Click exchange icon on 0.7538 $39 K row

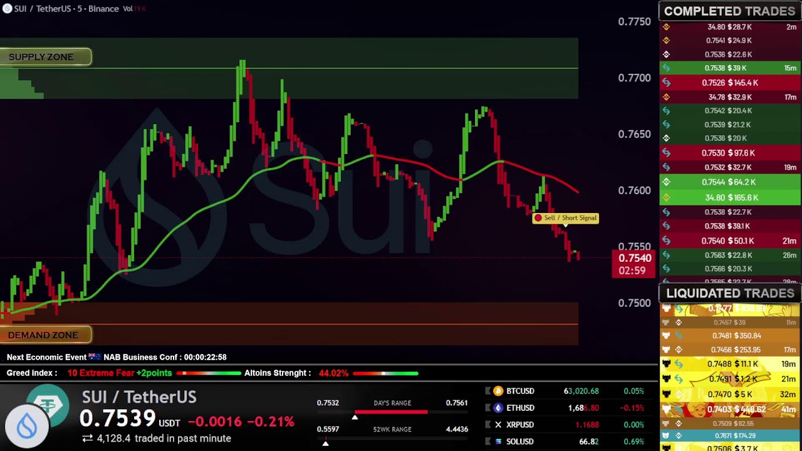click(x=666, y=68)
